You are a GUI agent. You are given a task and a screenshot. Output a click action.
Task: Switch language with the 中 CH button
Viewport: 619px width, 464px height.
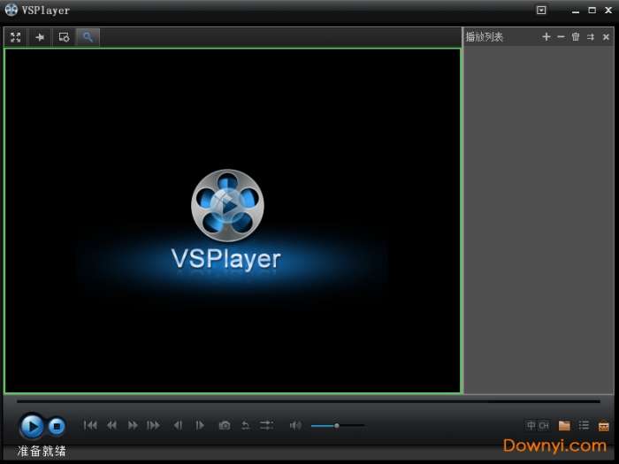tap(538, 426)
